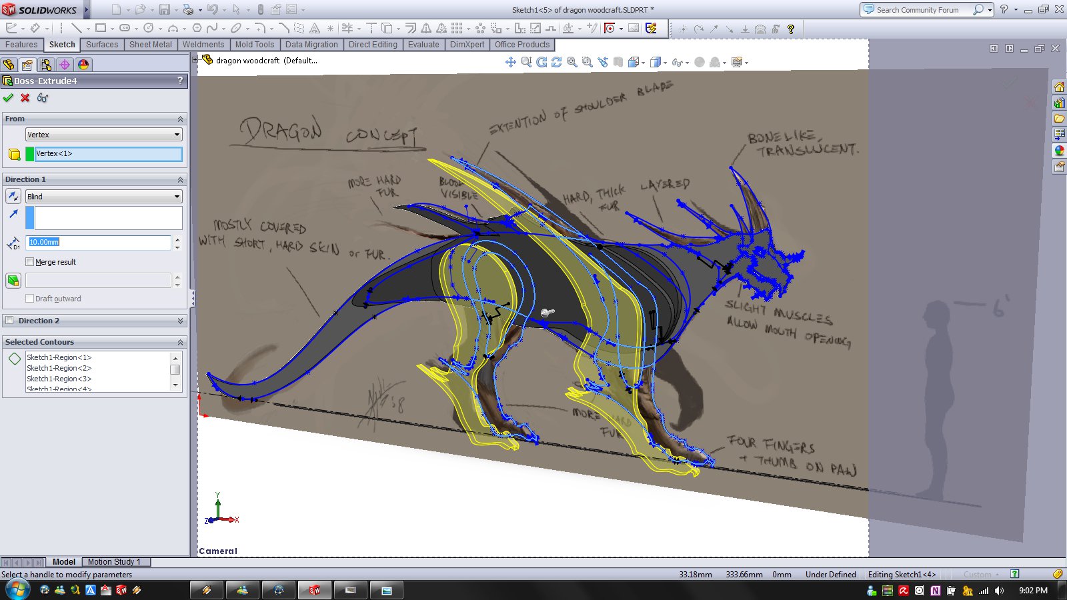Open the Blind end condition dropdown

(x=103, y=197)
